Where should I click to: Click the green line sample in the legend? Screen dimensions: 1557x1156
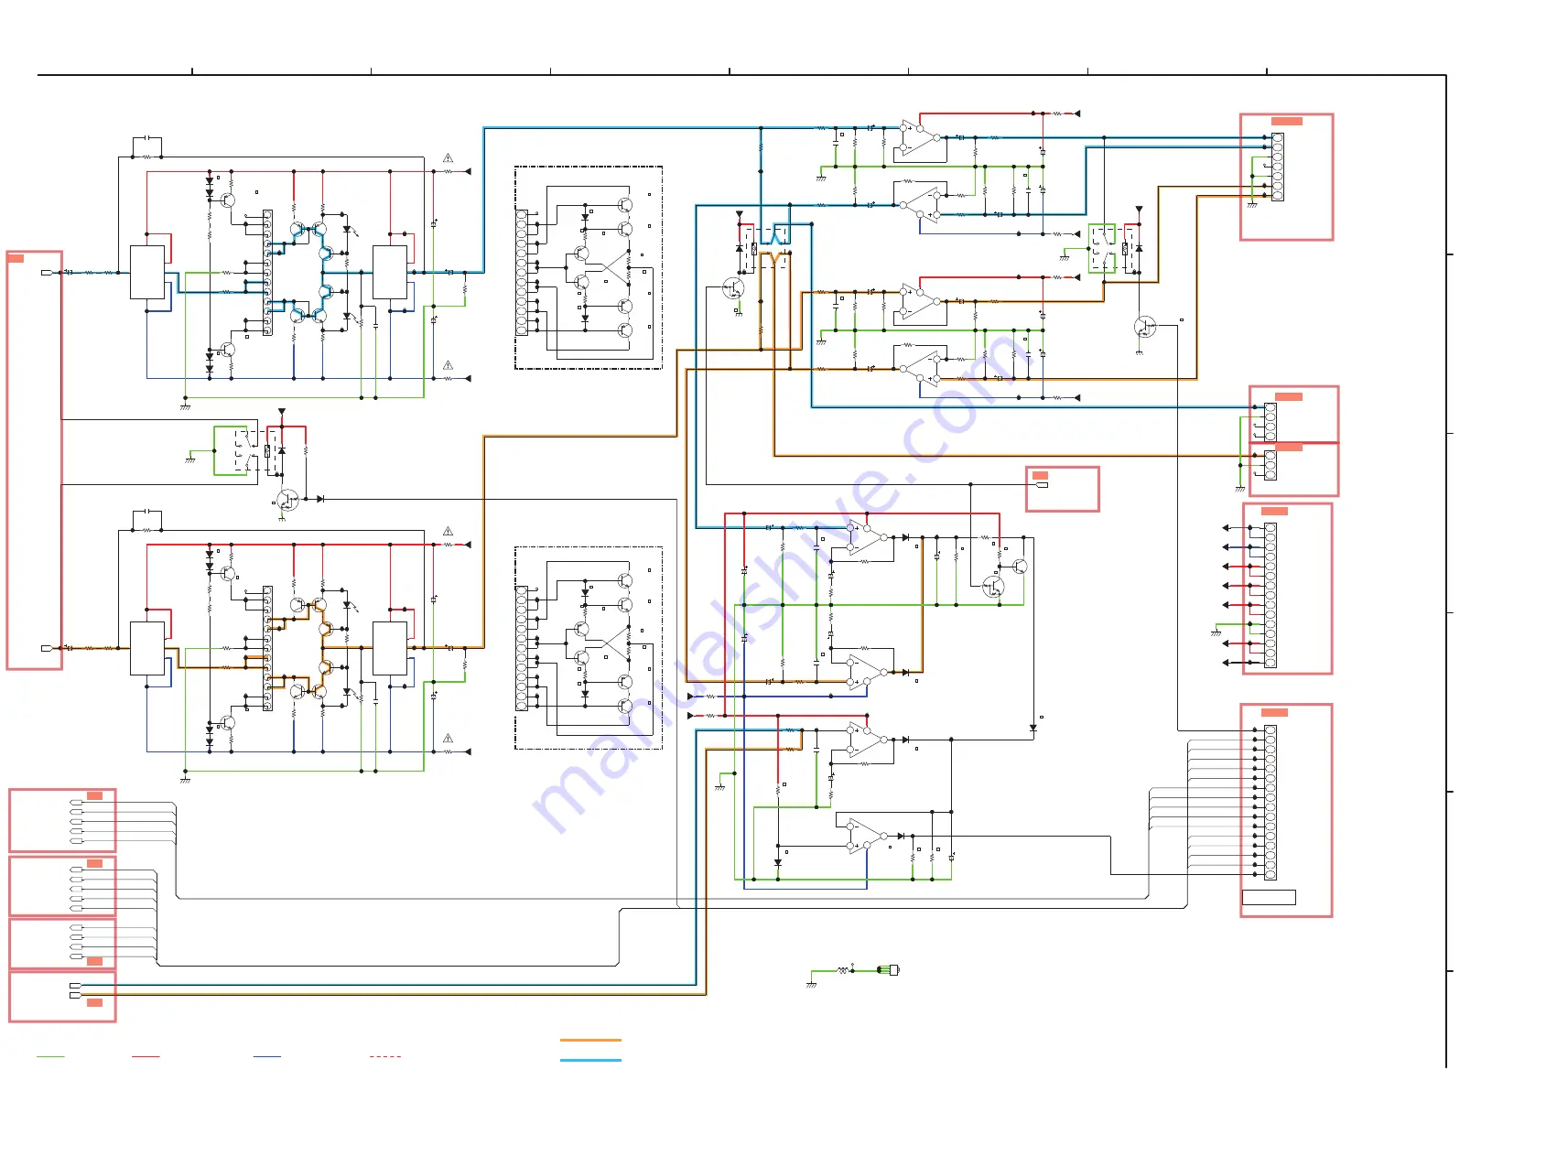50,1056
